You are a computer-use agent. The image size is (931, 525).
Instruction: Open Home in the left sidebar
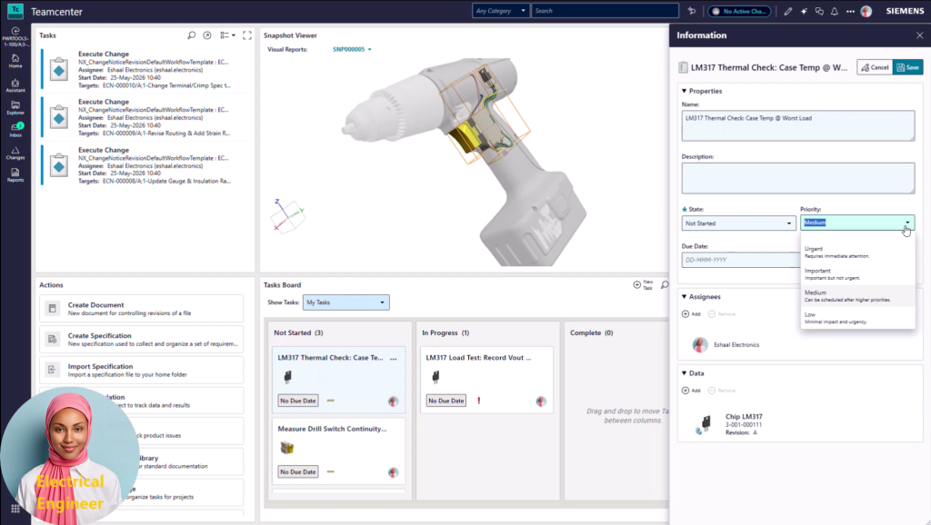tap(15, 61)
